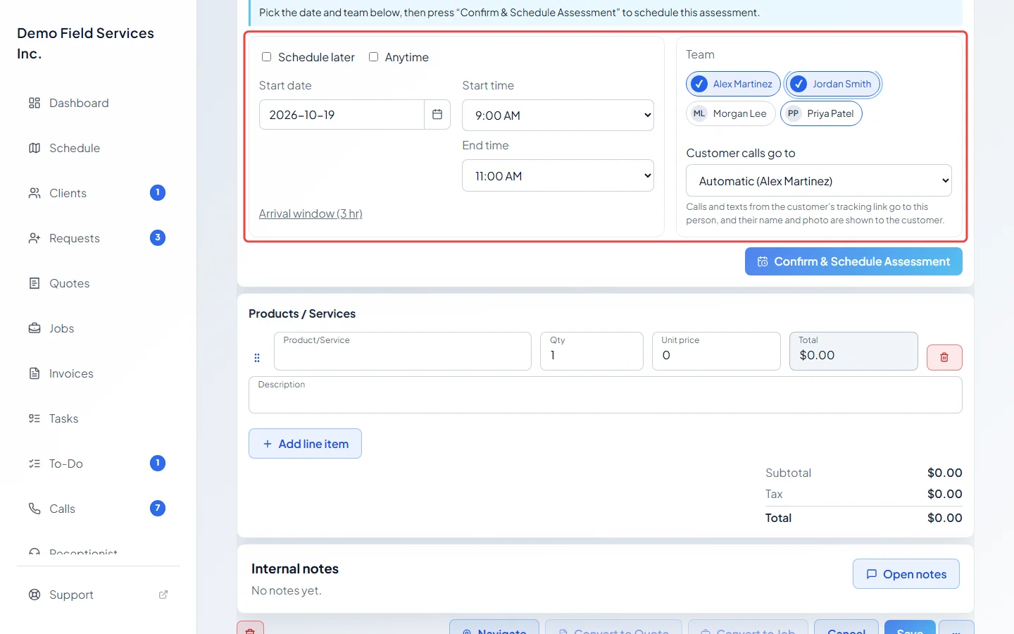Click the Description text field
The width and height of the screenshot is (1014, 634).
[x=606, y=394]
